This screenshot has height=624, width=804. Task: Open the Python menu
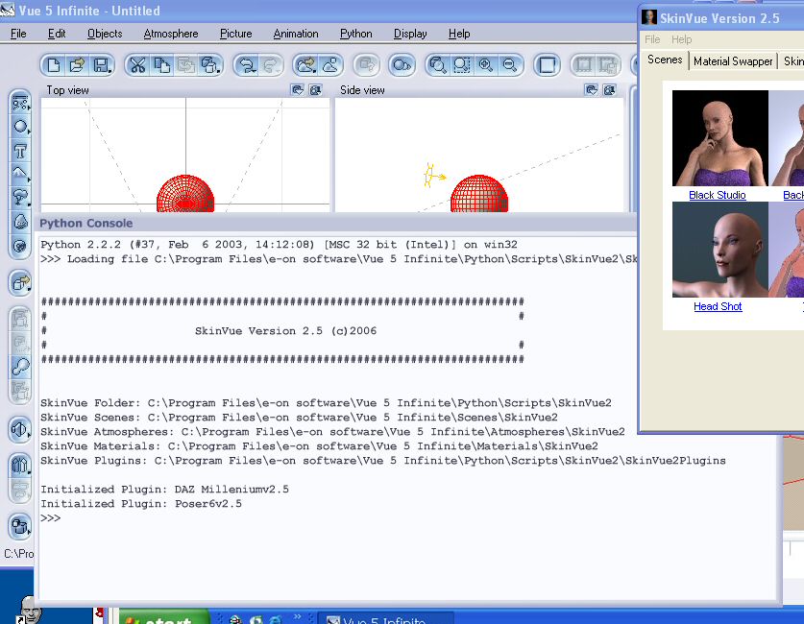[x=355, y=34]
